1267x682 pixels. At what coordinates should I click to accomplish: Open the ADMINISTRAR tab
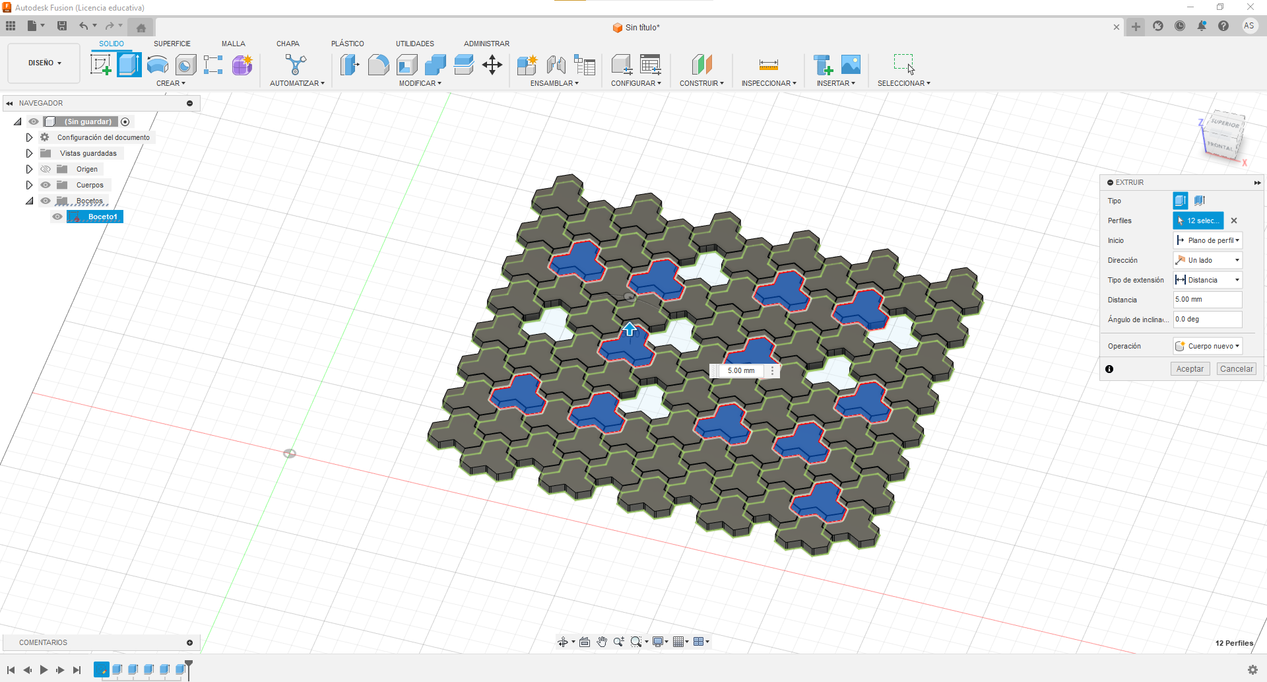(486, 44)
